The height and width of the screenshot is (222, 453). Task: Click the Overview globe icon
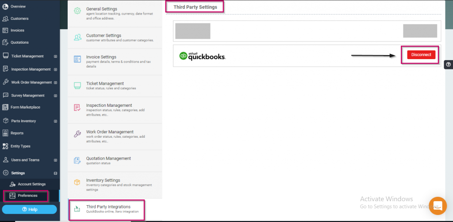[x=5, y=6]
